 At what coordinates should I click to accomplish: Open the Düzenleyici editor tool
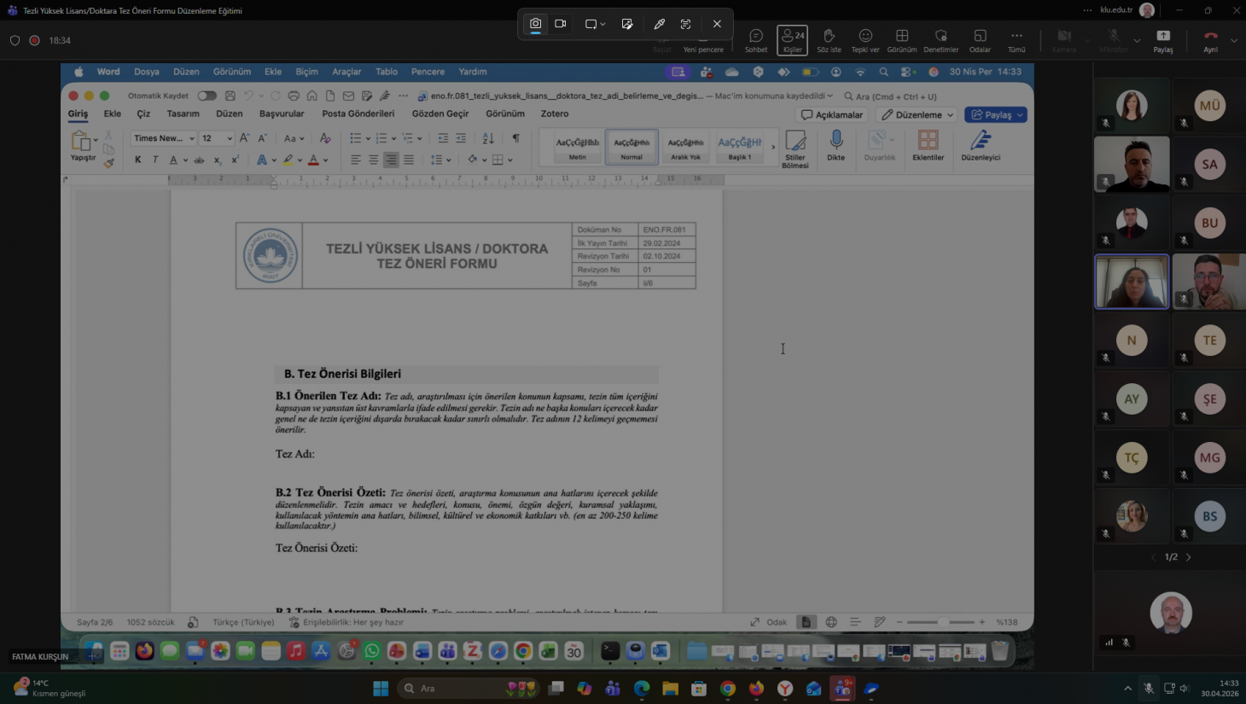[981, 145]
